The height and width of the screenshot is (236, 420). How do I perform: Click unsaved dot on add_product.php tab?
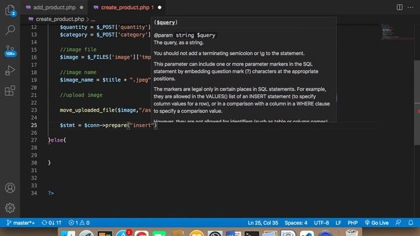click(81, 7)
